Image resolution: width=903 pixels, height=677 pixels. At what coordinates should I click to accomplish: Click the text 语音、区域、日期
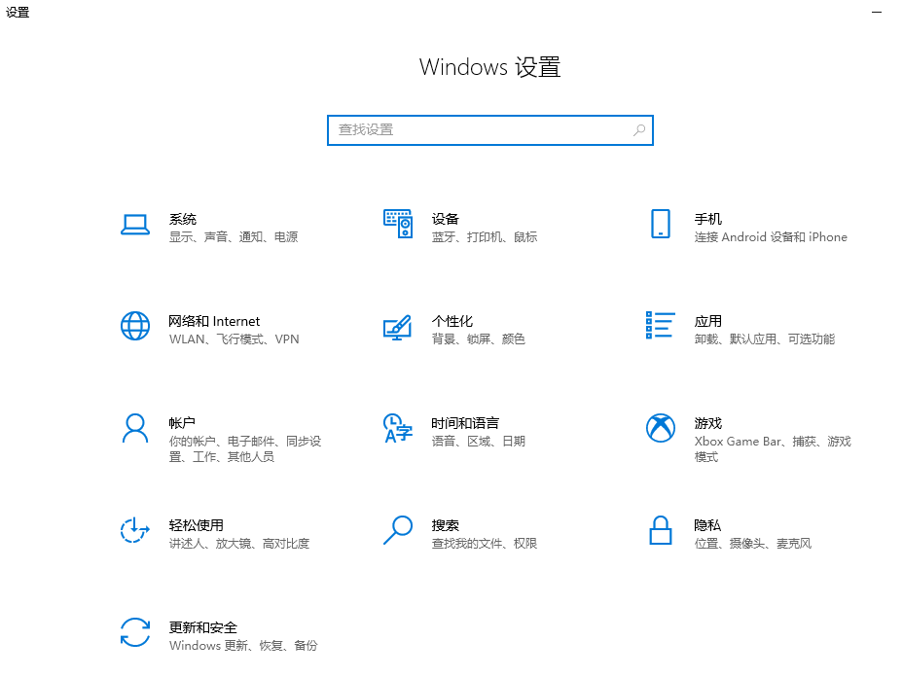(x=478, y=441)
